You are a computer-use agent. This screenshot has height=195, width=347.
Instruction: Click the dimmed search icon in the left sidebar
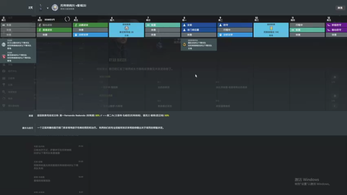point(4,92)
